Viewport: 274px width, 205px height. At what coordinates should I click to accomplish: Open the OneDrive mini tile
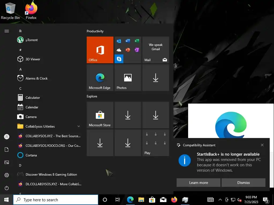pyautogui.click(x=119, y=50)
